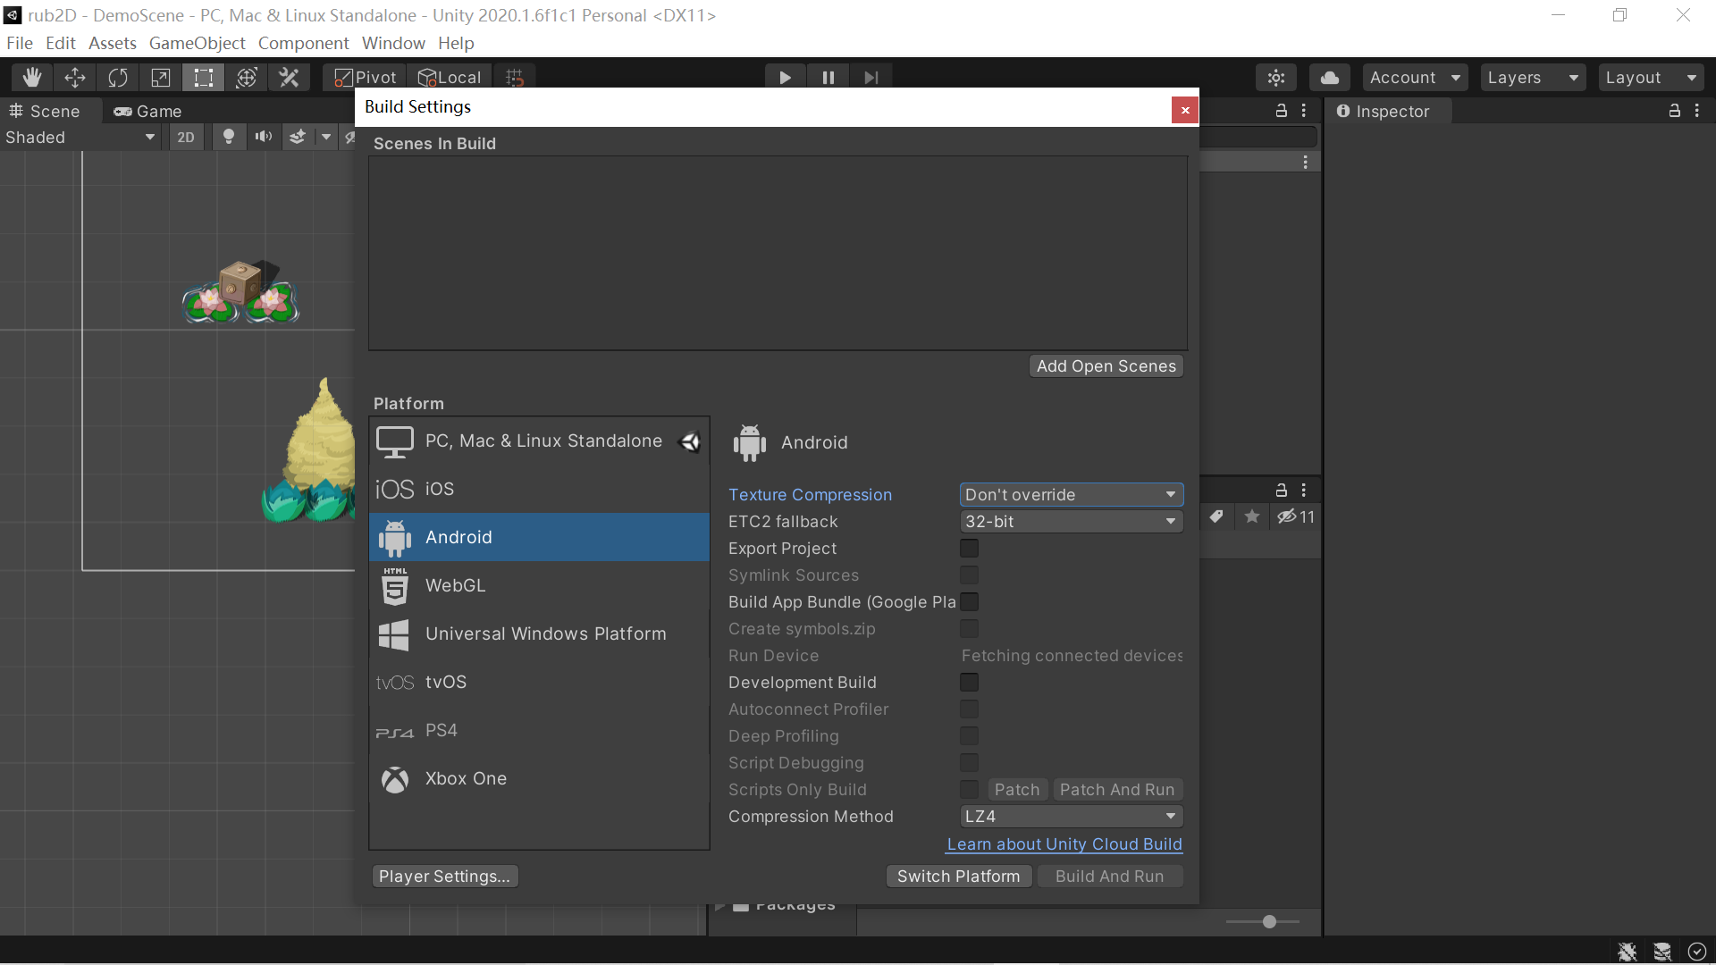Select the Hand tool in toolbar

click(x=32, y=78)
